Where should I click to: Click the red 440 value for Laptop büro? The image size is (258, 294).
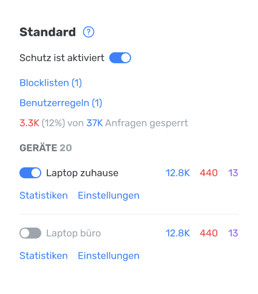(209, 233)
